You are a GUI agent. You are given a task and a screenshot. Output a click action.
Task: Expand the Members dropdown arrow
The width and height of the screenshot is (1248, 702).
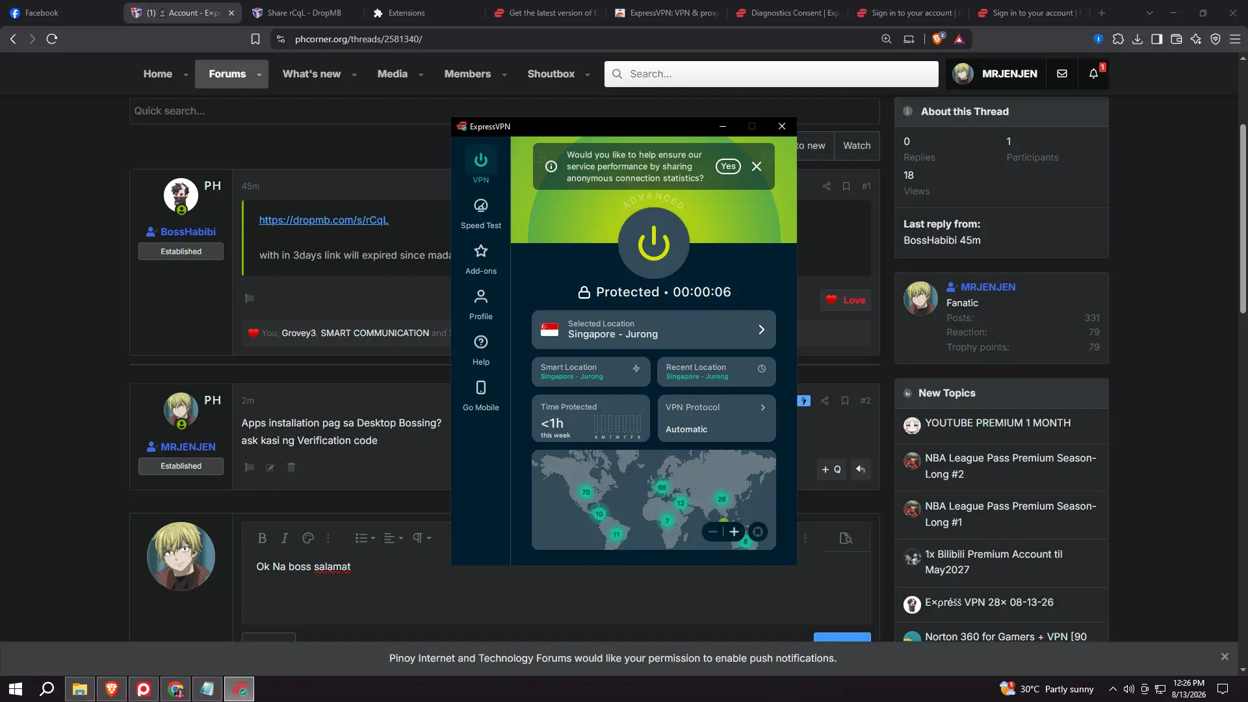tap(504, 75)
